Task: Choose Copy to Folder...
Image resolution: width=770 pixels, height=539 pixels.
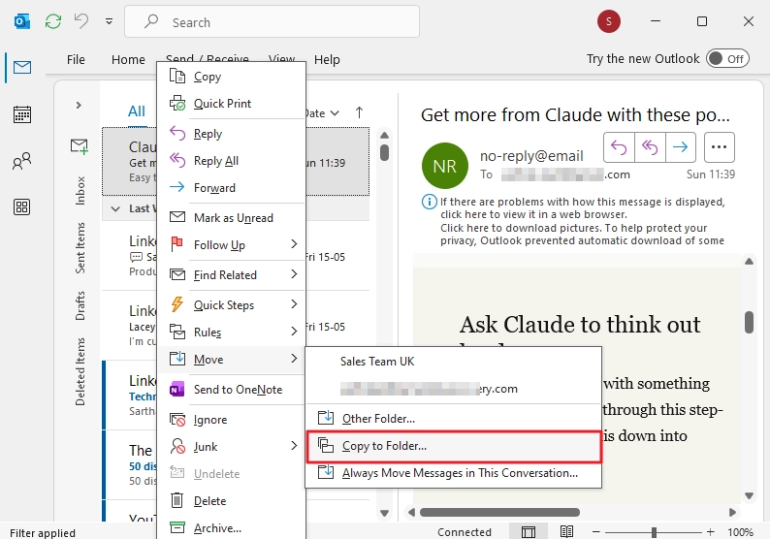Action: pyautogui.click(x=453, y=446)
